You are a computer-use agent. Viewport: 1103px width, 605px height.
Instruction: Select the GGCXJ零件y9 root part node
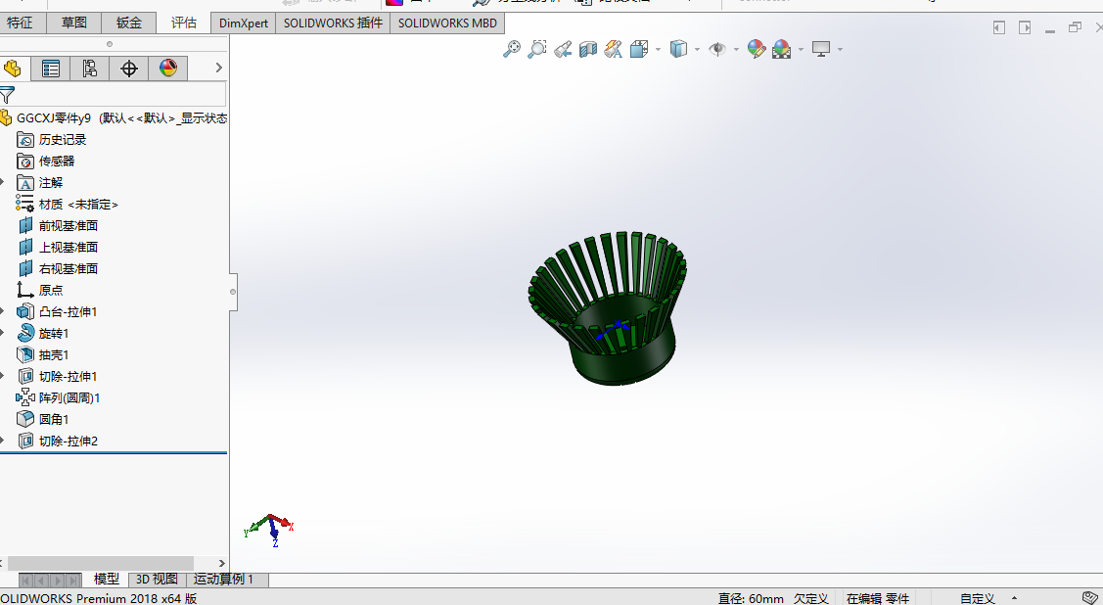[x=113, y=118]
